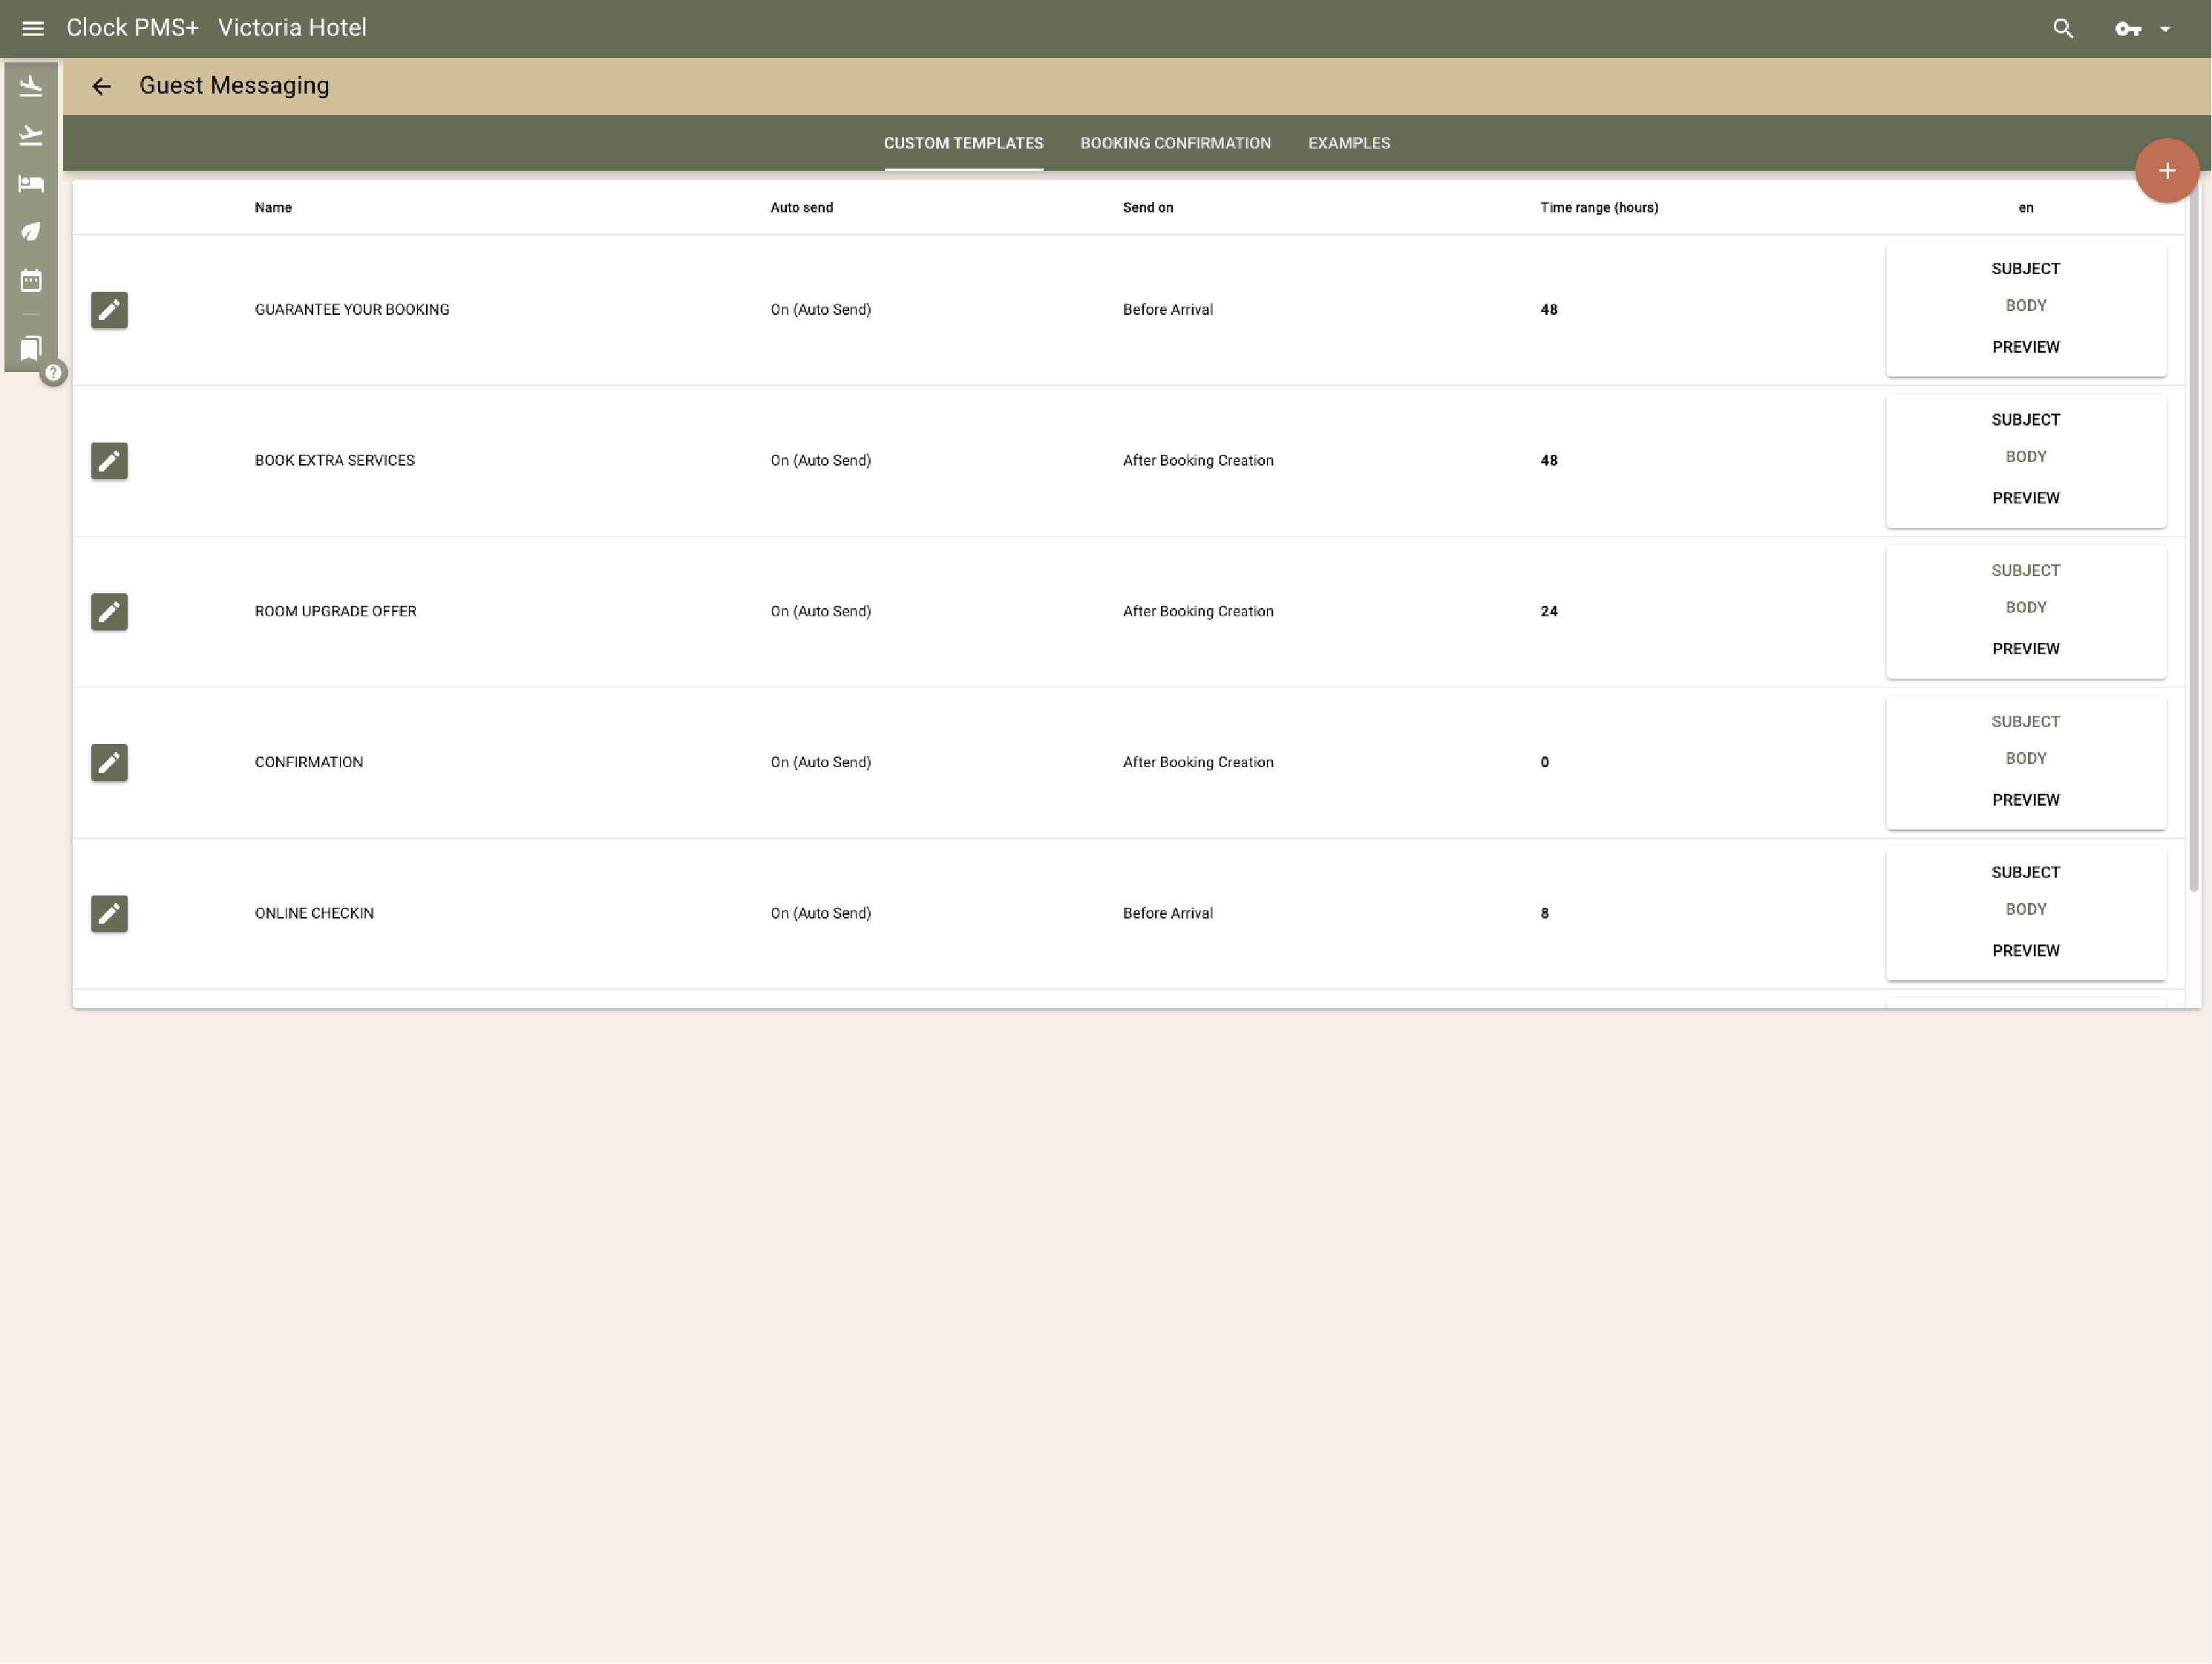Image resolution: width=2212 pixels, height=1664 pixels.
Task: Edit the GUARANTEE YOUR BOOKING template
Action: 109,310
